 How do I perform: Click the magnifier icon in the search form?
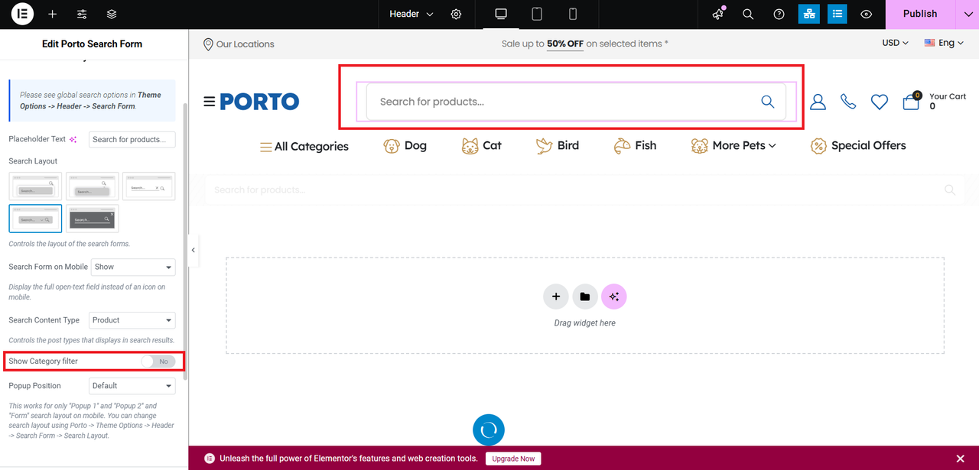[768, 102]
